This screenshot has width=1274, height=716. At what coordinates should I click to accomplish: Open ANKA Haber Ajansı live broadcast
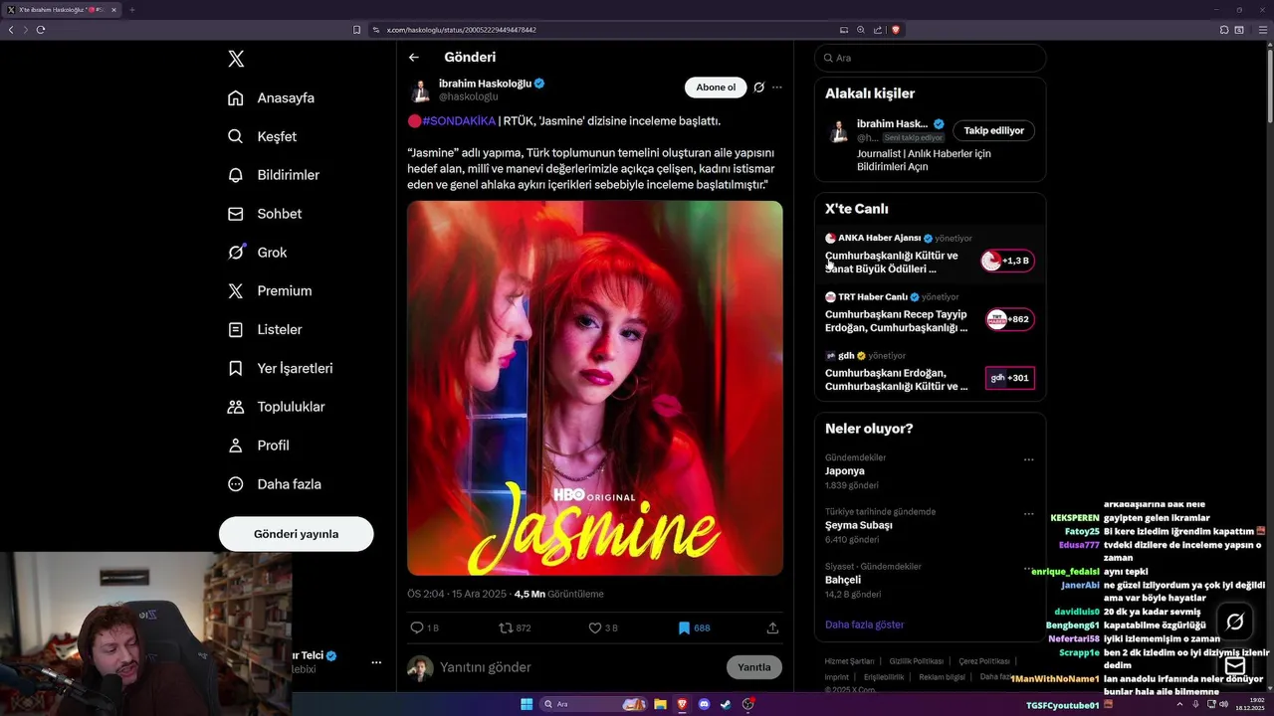point(930,254)
